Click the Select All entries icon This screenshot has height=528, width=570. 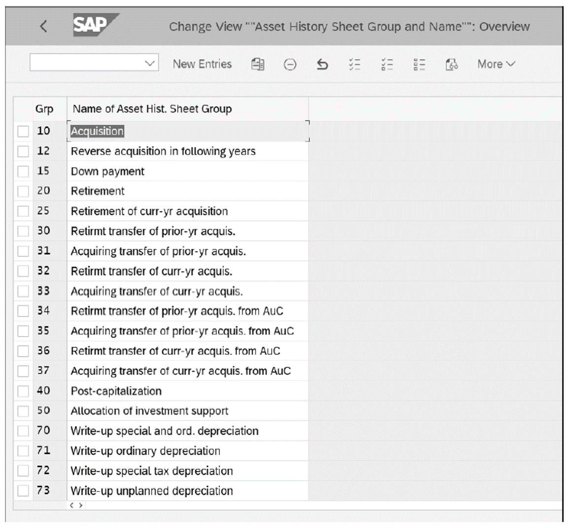(x=355, y=64)
